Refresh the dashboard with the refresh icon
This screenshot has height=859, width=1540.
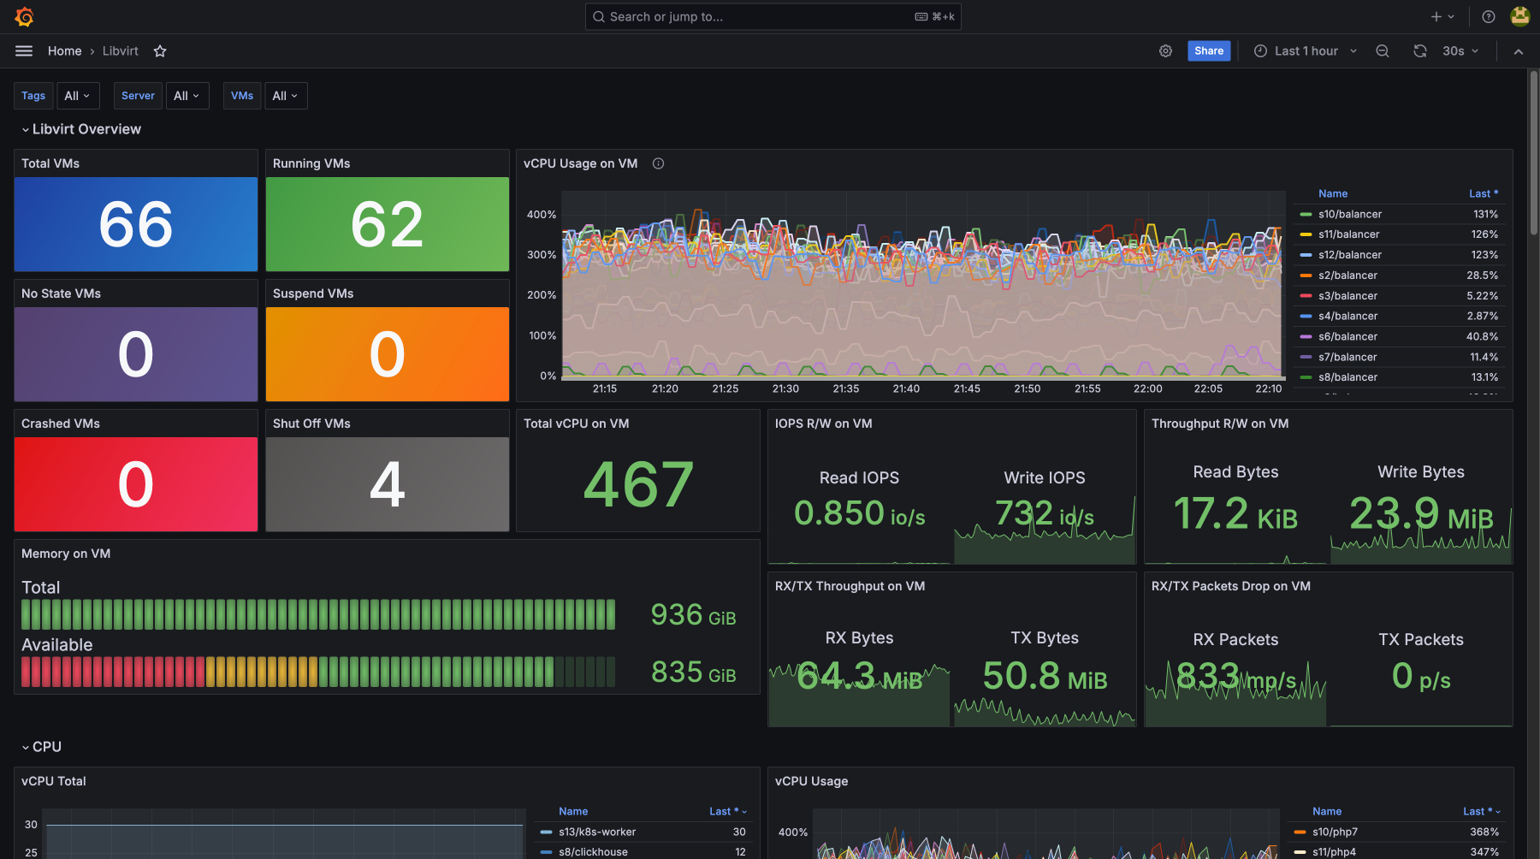pyautogui.click(x=1420, y=51)
